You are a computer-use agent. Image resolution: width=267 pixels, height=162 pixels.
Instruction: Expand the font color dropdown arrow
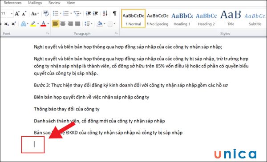[x=48, y=24]
